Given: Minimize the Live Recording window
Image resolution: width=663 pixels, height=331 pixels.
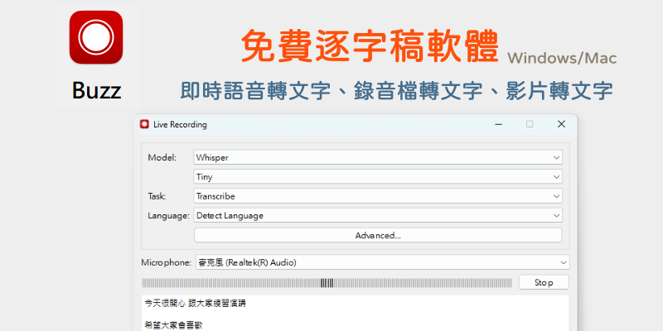Looking at the screenshot, I should 499,124.
